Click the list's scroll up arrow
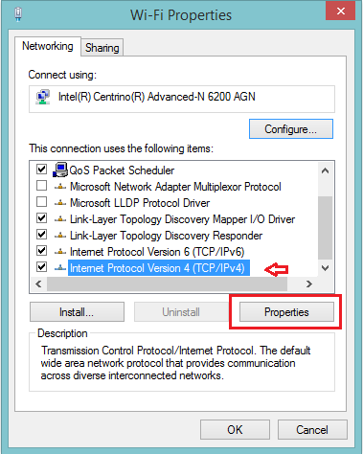 tap(325, 170)
